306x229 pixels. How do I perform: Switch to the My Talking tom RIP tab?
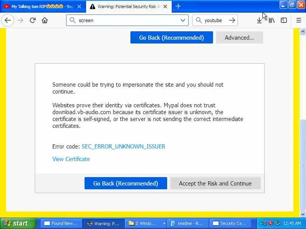click(43, 6)
